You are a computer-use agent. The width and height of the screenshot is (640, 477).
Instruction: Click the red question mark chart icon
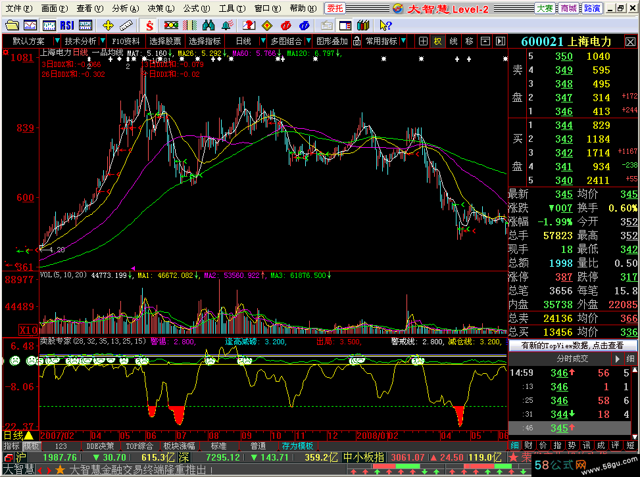point(249,26)
